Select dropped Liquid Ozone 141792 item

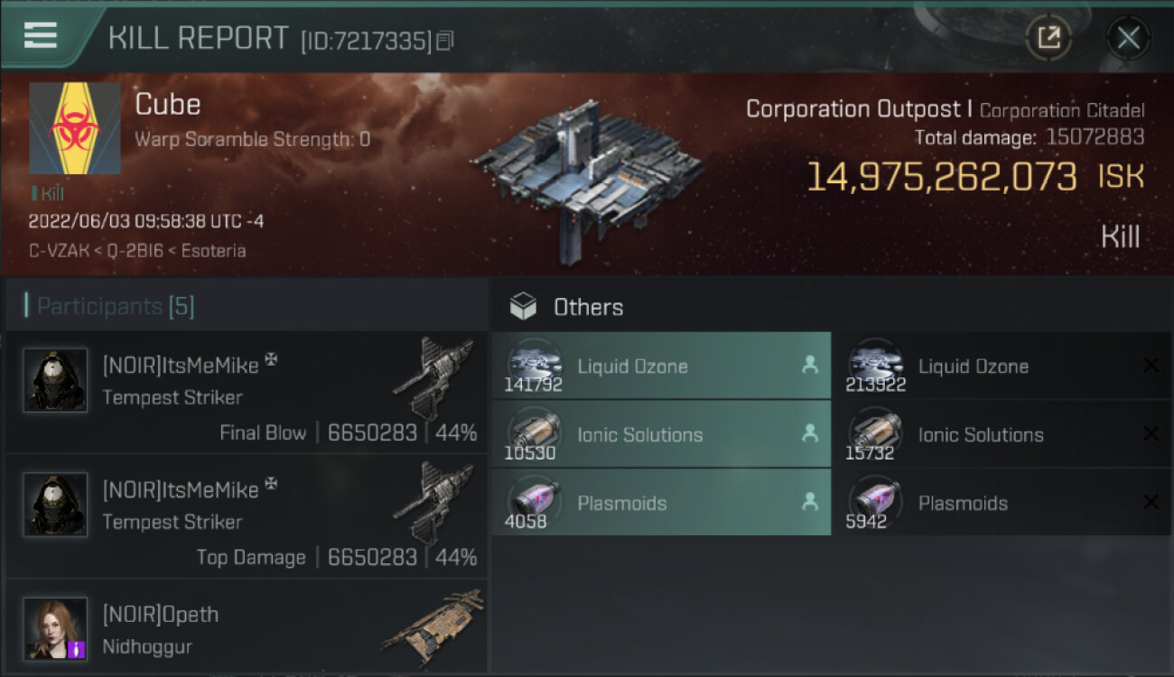tap(661, 366)
